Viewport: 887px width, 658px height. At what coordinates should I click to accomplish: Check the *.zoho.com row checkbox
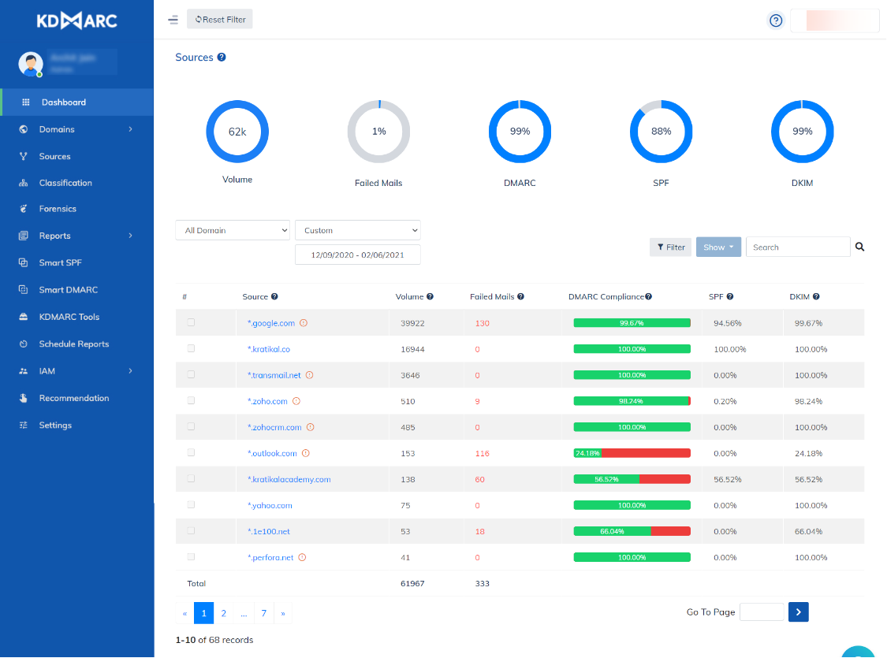click(x=192, y=401)
